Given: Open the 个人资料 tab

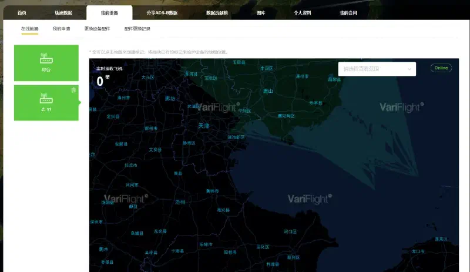Looking at the screenshot, I should tap(302, 13).
